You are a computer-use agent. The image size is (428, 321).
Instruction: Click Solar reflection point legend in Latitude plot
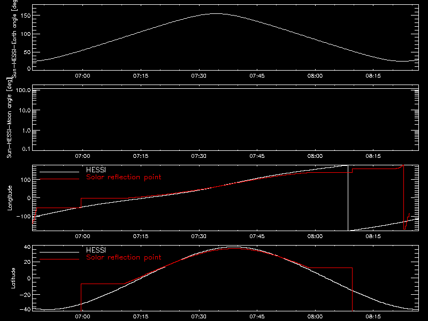tap(124, 257)
